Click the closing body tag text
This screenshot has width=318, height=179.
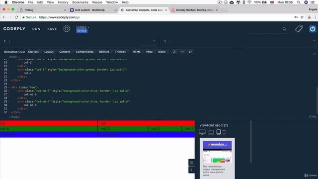tap(14, 117)
